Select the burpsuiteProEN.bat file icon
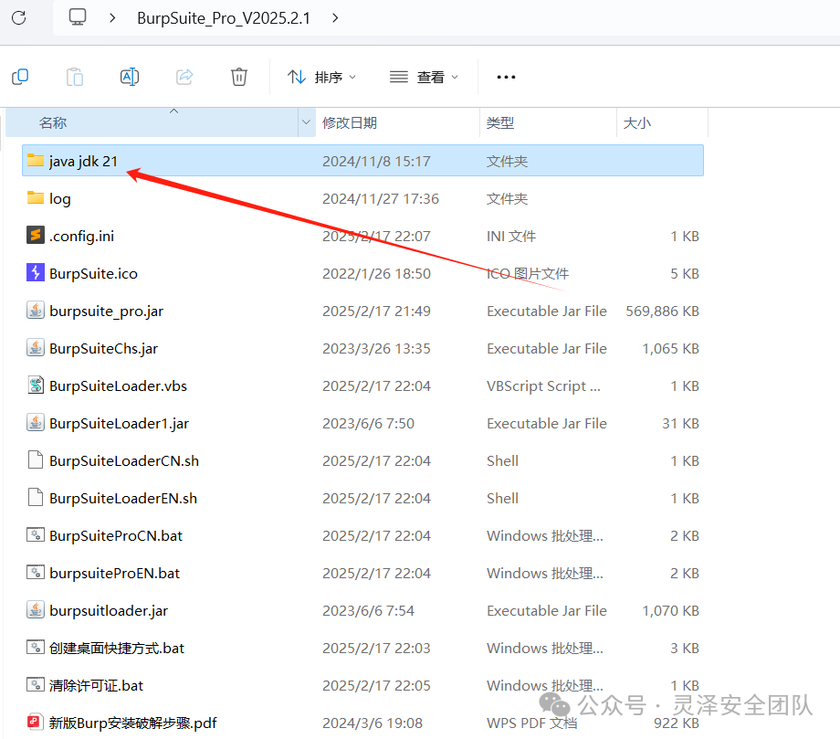This screenshot has width=840, height=739. coord(36,572)
